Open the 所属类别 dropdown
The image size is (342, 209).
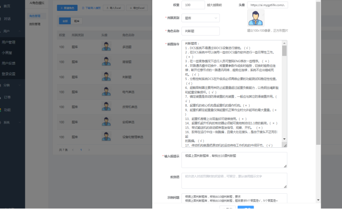point(201,18)
